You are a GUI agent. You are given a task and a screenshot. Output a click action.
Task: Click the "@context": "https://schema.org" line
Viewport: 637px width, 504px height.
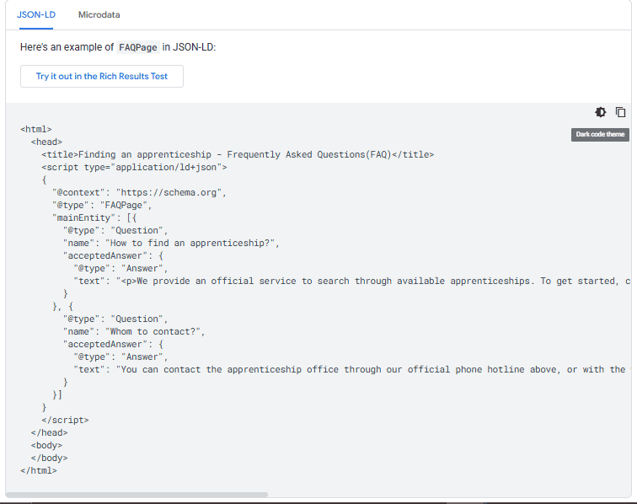tap(139, 192)
